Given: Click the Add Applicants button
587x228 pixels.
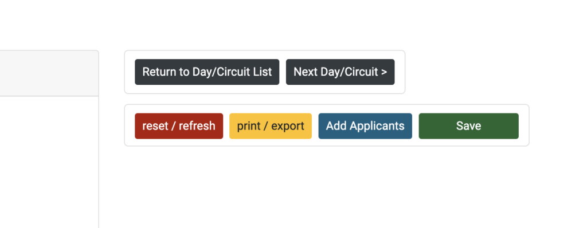Looking at the screenshot, I should coord(365,126).
